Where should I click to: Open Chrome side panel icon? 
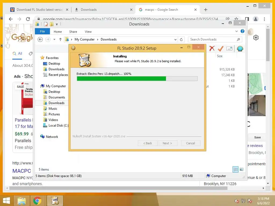247,19
